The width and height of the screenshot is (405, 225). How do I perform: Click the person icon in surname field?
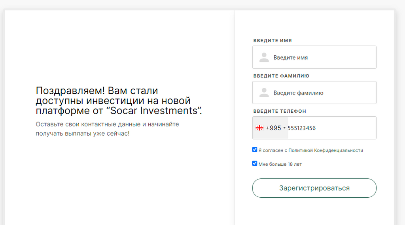[264, 93]
